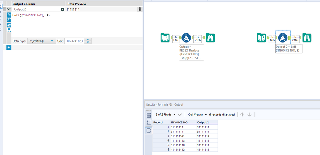This screenshot has height=155, width=320.
Task: Click the Output 2 column header in Results
Action: coord(207,122)
